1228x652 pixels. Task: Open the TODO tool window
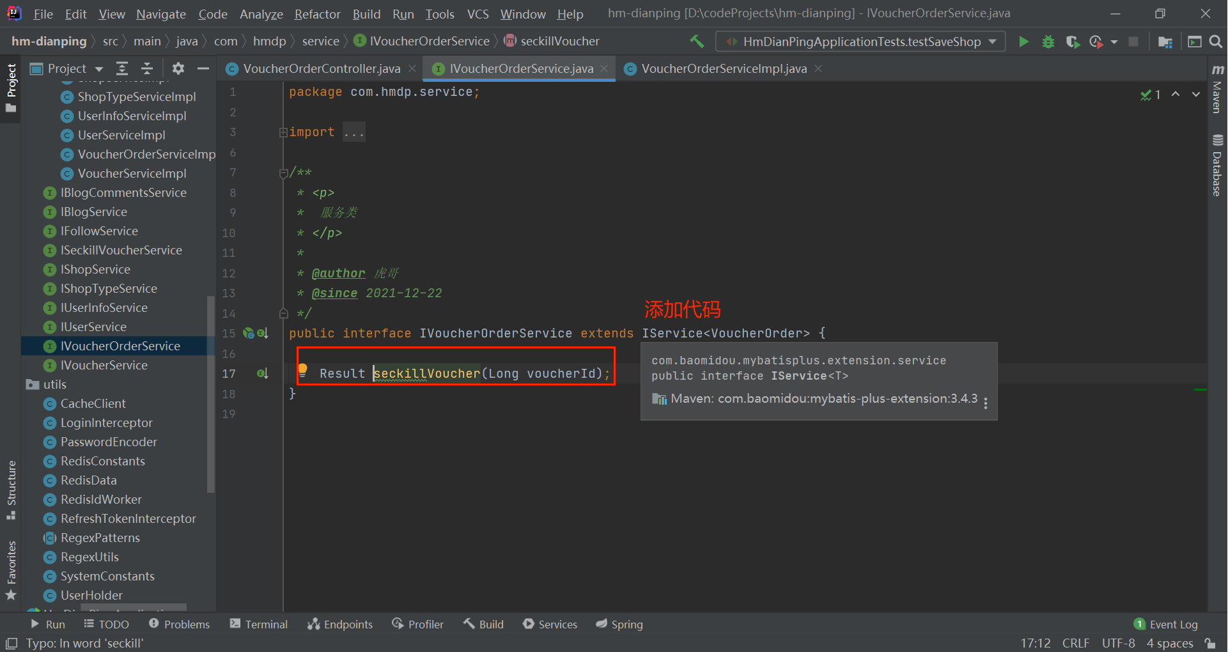click(x=107, y=625)
